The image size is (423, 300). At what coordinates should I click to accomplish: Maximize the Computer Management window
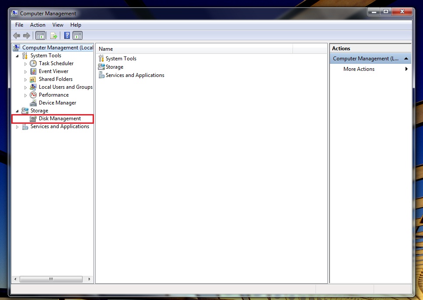point(386,12)
